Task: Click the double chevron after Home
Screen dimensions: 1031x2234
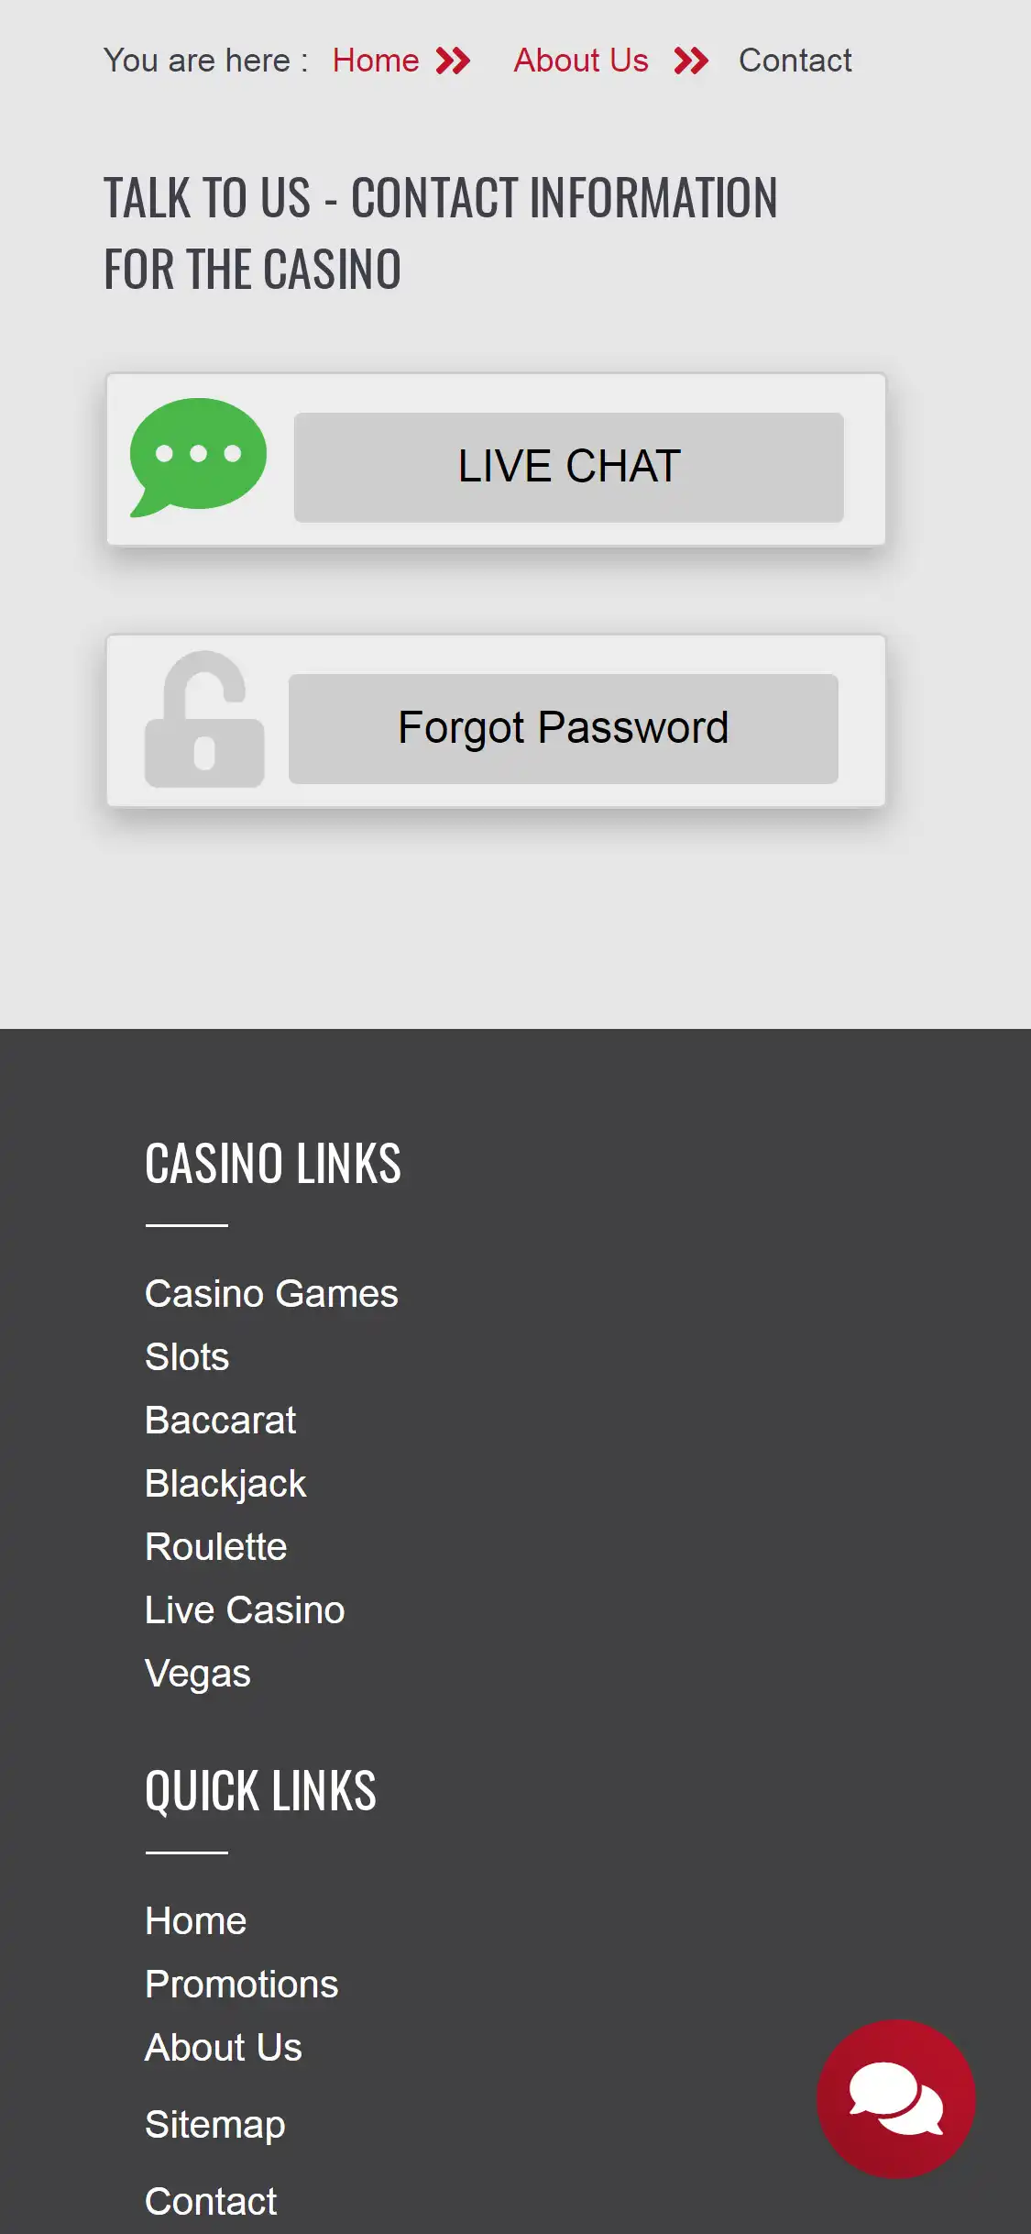Action: (x=453, y=61)
